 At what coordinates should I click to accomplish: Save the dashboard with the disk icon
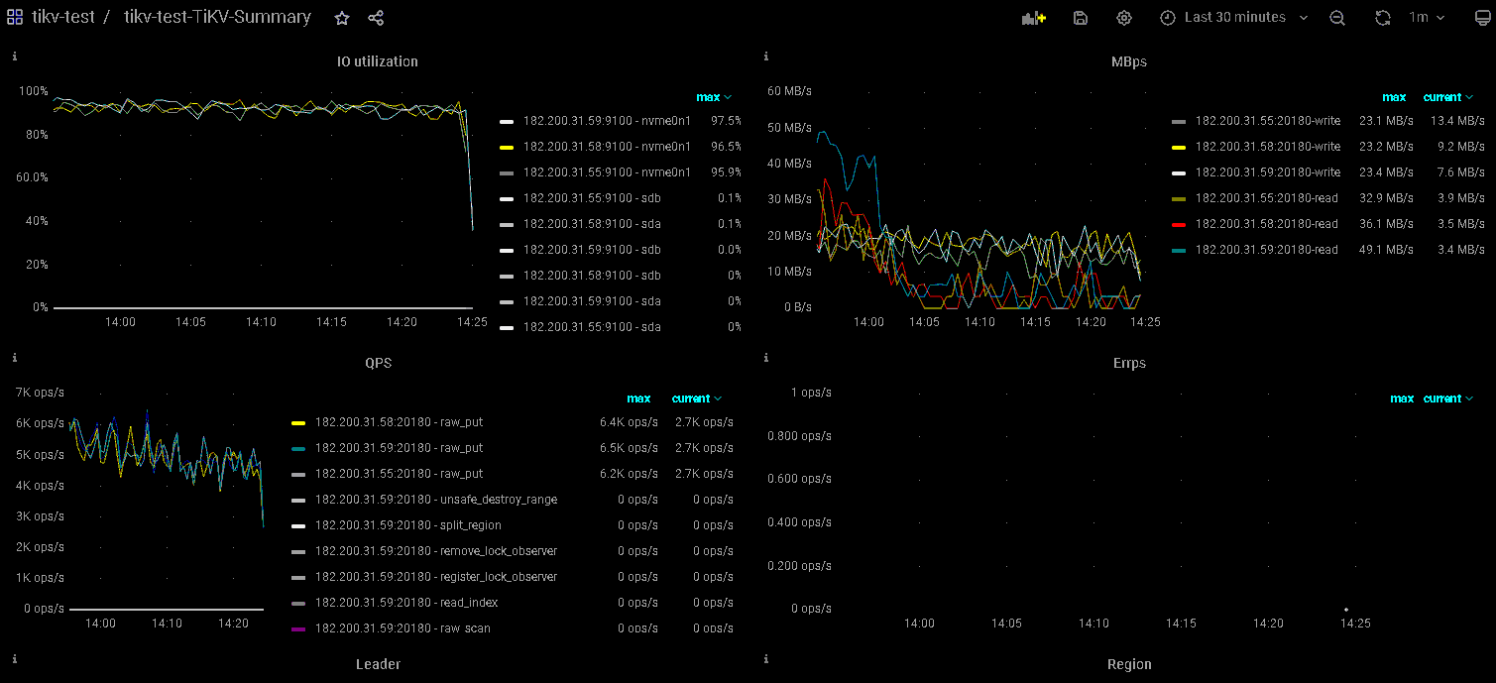[x=1081, y=18]
